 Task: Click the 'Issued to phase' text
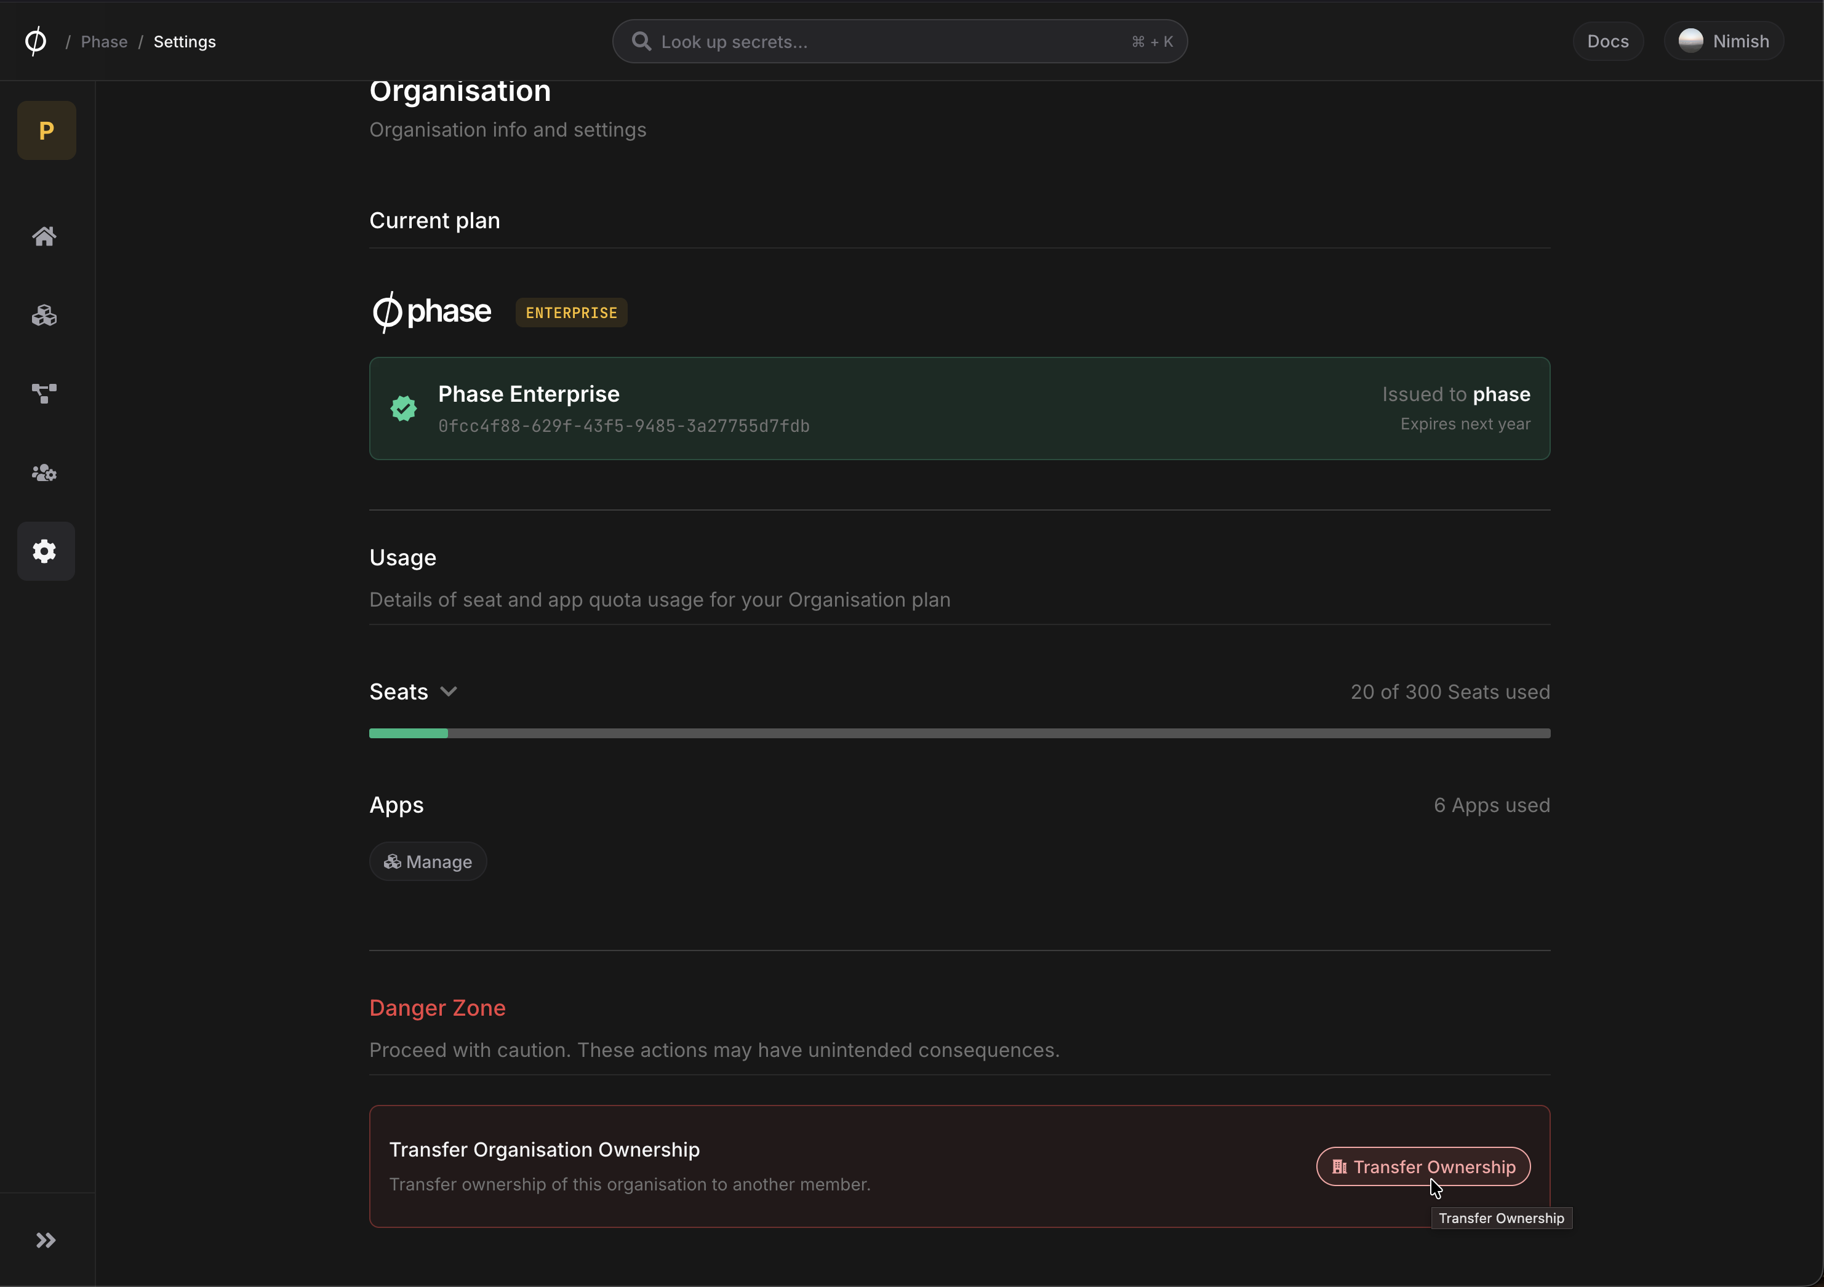point(1455,394)
